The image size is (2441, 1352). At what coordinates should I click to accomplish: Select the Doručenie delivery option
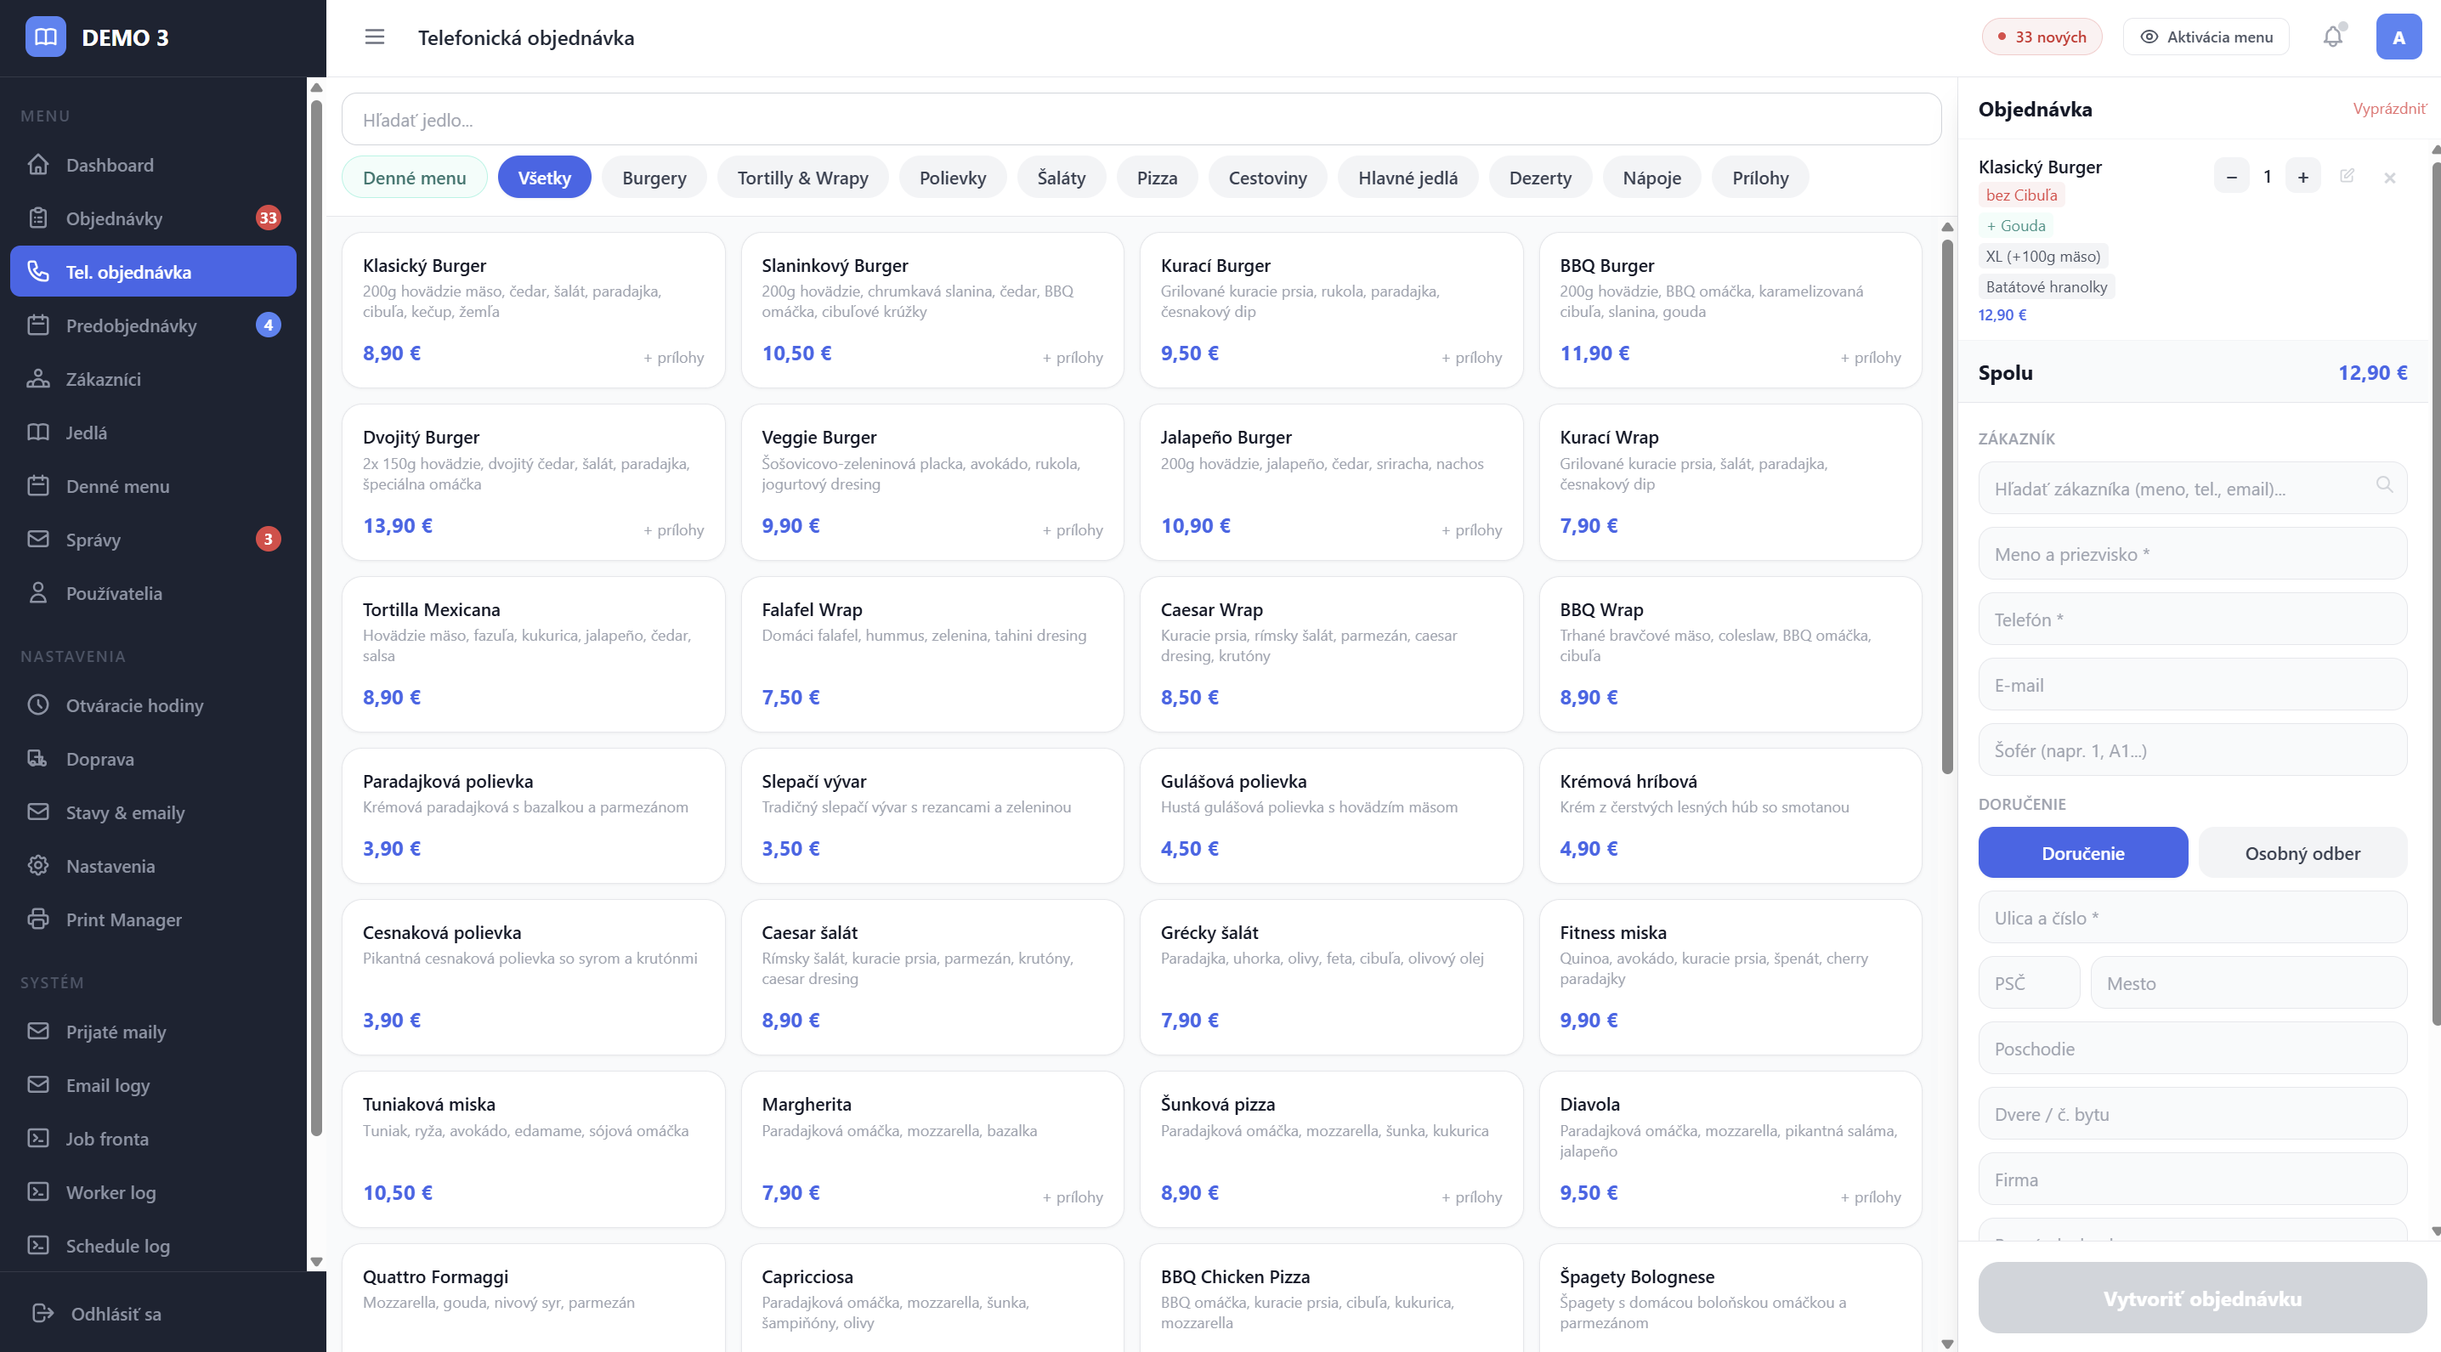point(2081,852)
